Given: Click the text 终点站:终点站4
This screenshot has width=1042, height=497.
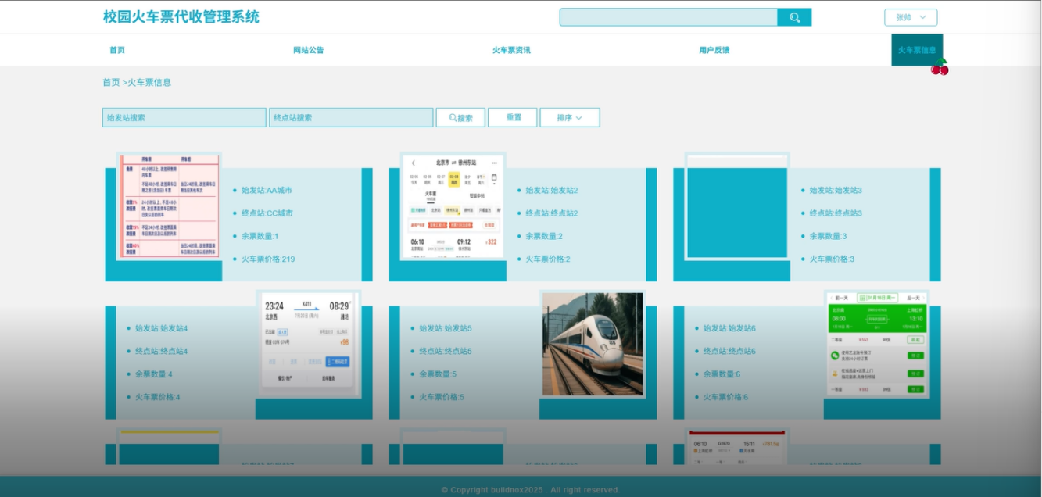Looking at the screenshot, I should click(161, 352).
